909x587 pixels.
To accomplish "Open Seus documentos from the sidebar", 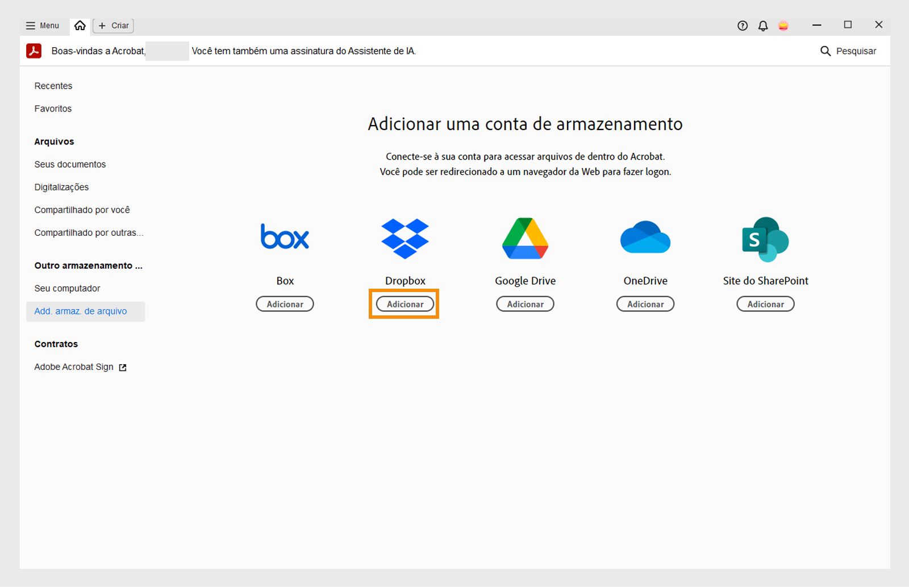I will click(x=70, y=164).
